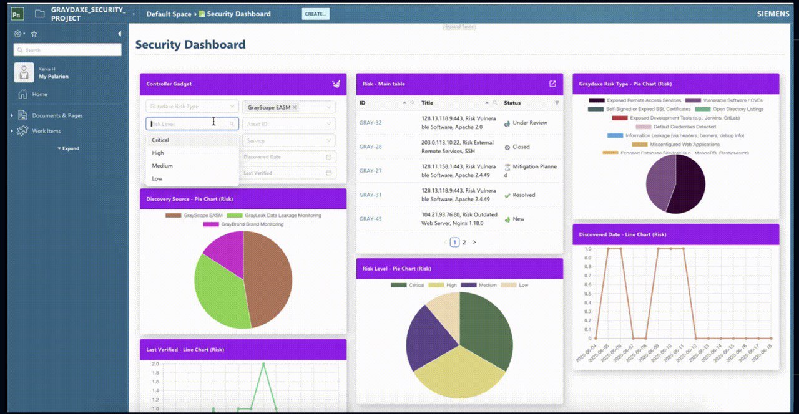Open the Graydaxe Risk Type dropdown

click(x=192, y=107)
